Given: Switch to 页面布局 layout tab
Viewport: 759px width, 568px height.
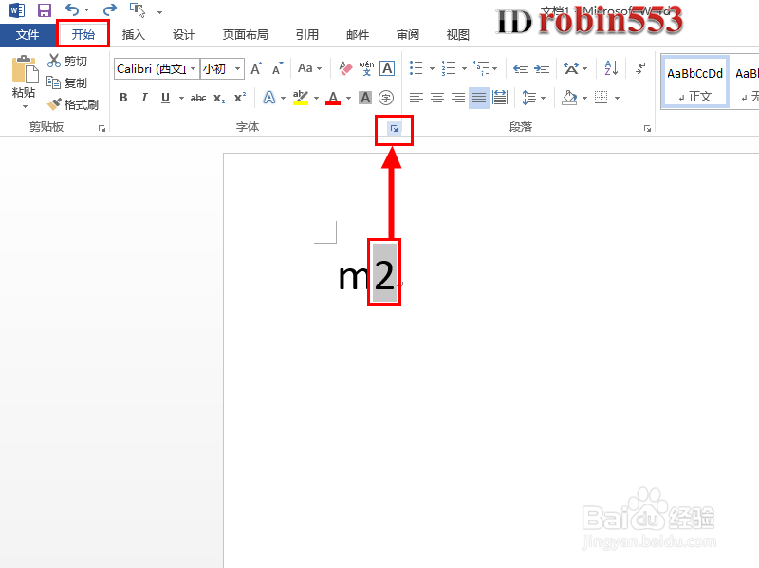Looking at the screenshot, I should click(246, 35).
